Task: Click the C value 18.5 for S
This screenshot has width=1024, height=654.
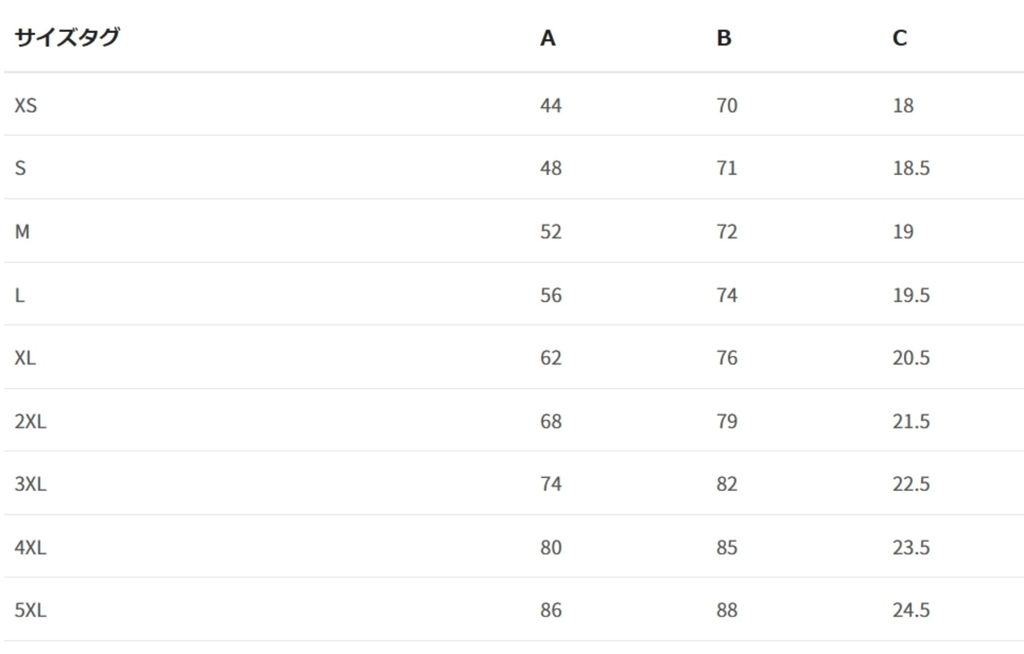Action: tap(911, 168)
